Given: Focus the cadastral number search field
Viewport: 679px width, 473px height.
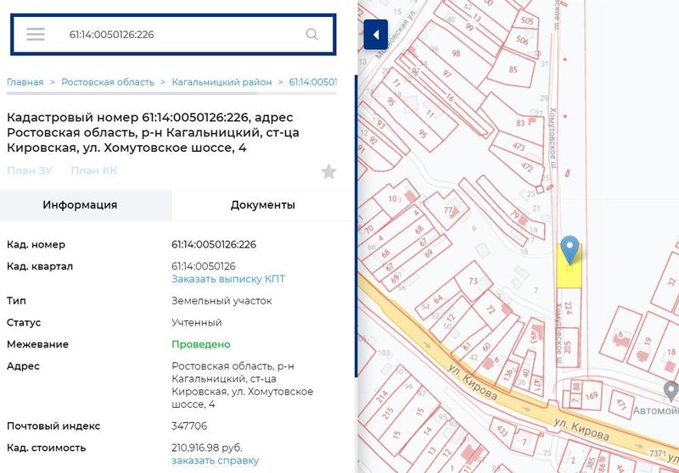Looking at the screenshot, I should click(173, 34).
